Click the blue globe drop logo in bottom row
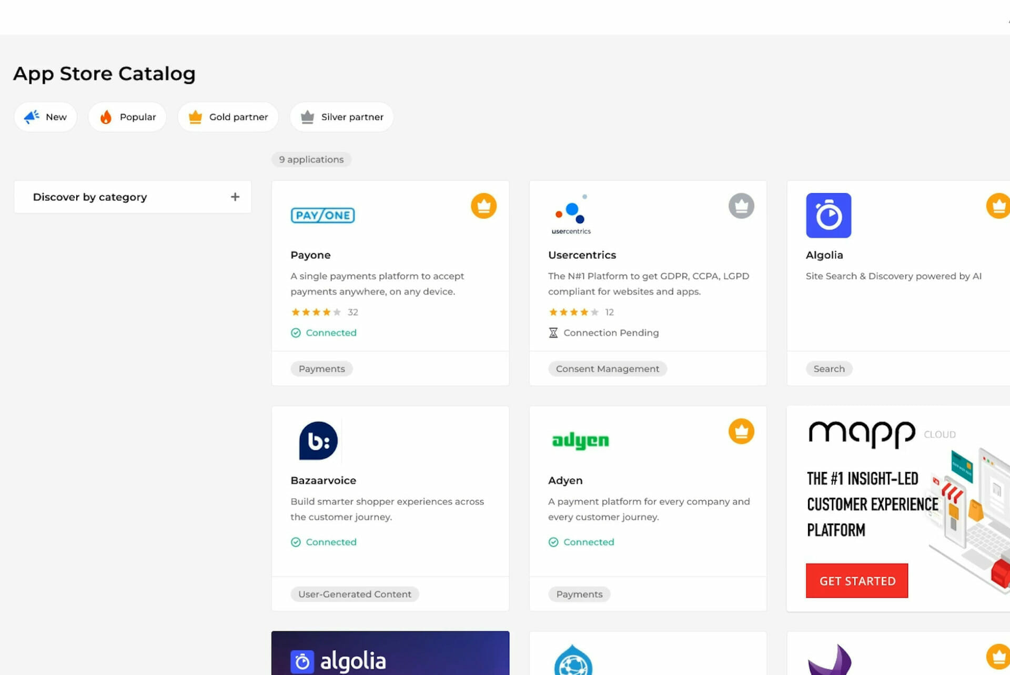Image resolution: width=1010 pixels, height=675 pixels. coord(573,660)
